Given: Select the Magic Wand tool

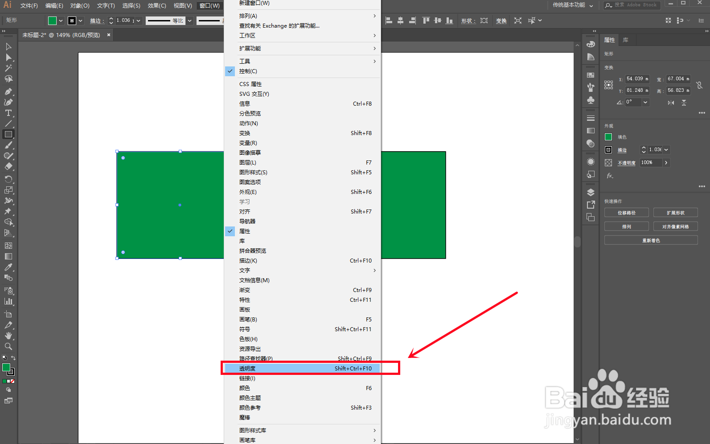Looking at the screenshot, I should click(x=8, y=68).
